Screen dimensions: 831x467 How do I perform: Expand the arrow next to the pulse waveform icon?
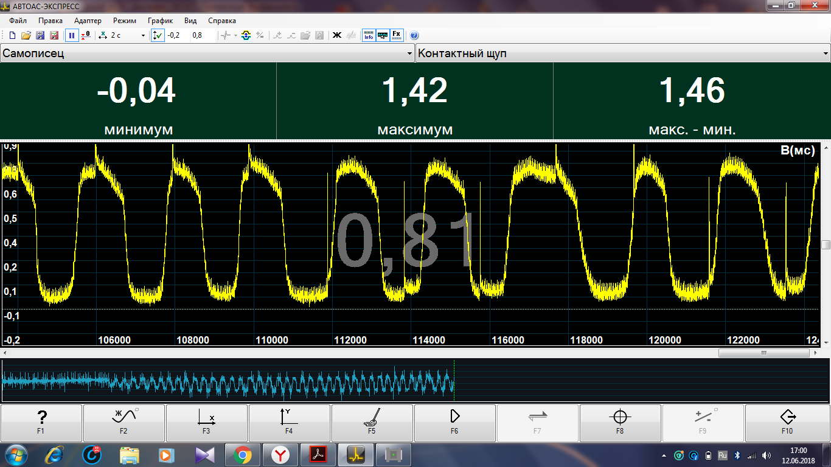coord(235,35)
